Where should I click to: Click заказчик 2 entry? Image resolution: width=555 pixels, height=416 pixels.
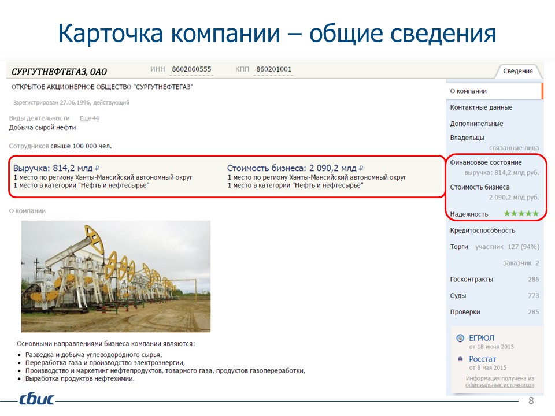point(521,263)
